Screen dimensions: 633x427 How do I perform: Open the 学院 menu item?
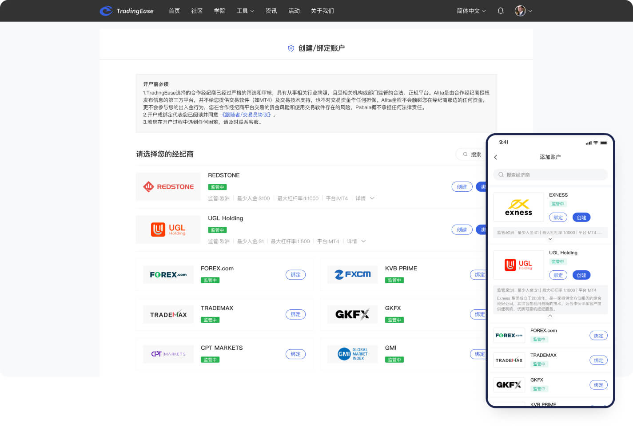click(x=219, y=11)
